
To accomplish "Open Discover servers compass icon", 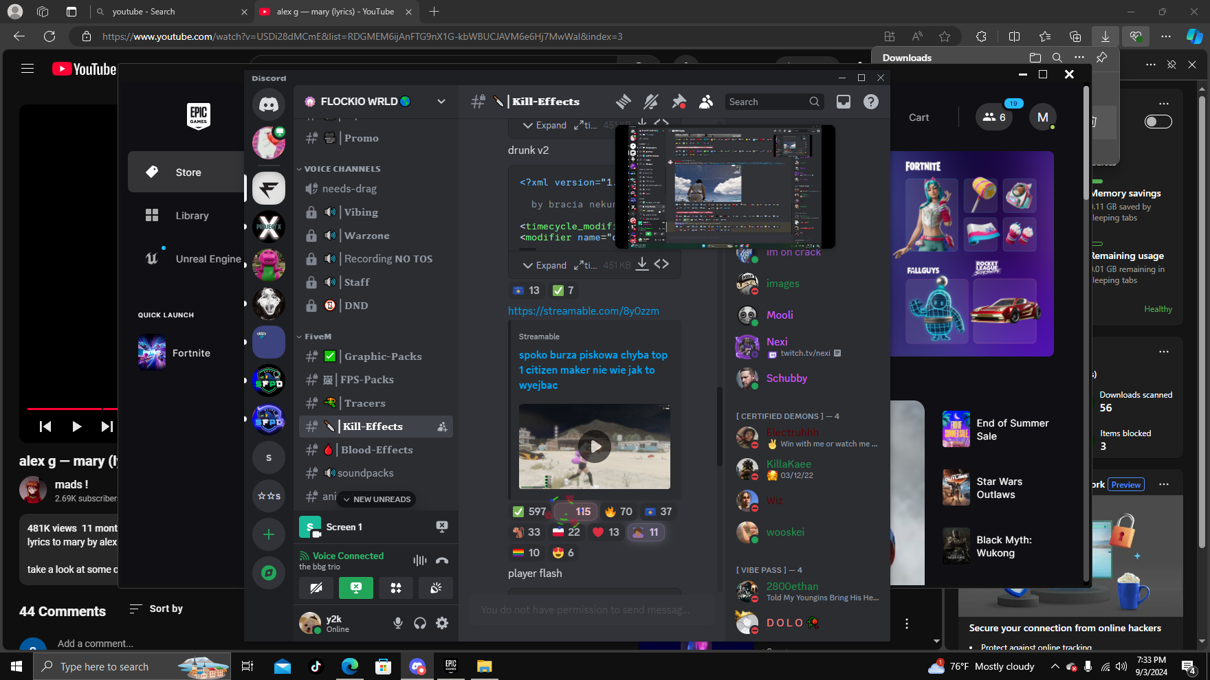I will [269, 573].
